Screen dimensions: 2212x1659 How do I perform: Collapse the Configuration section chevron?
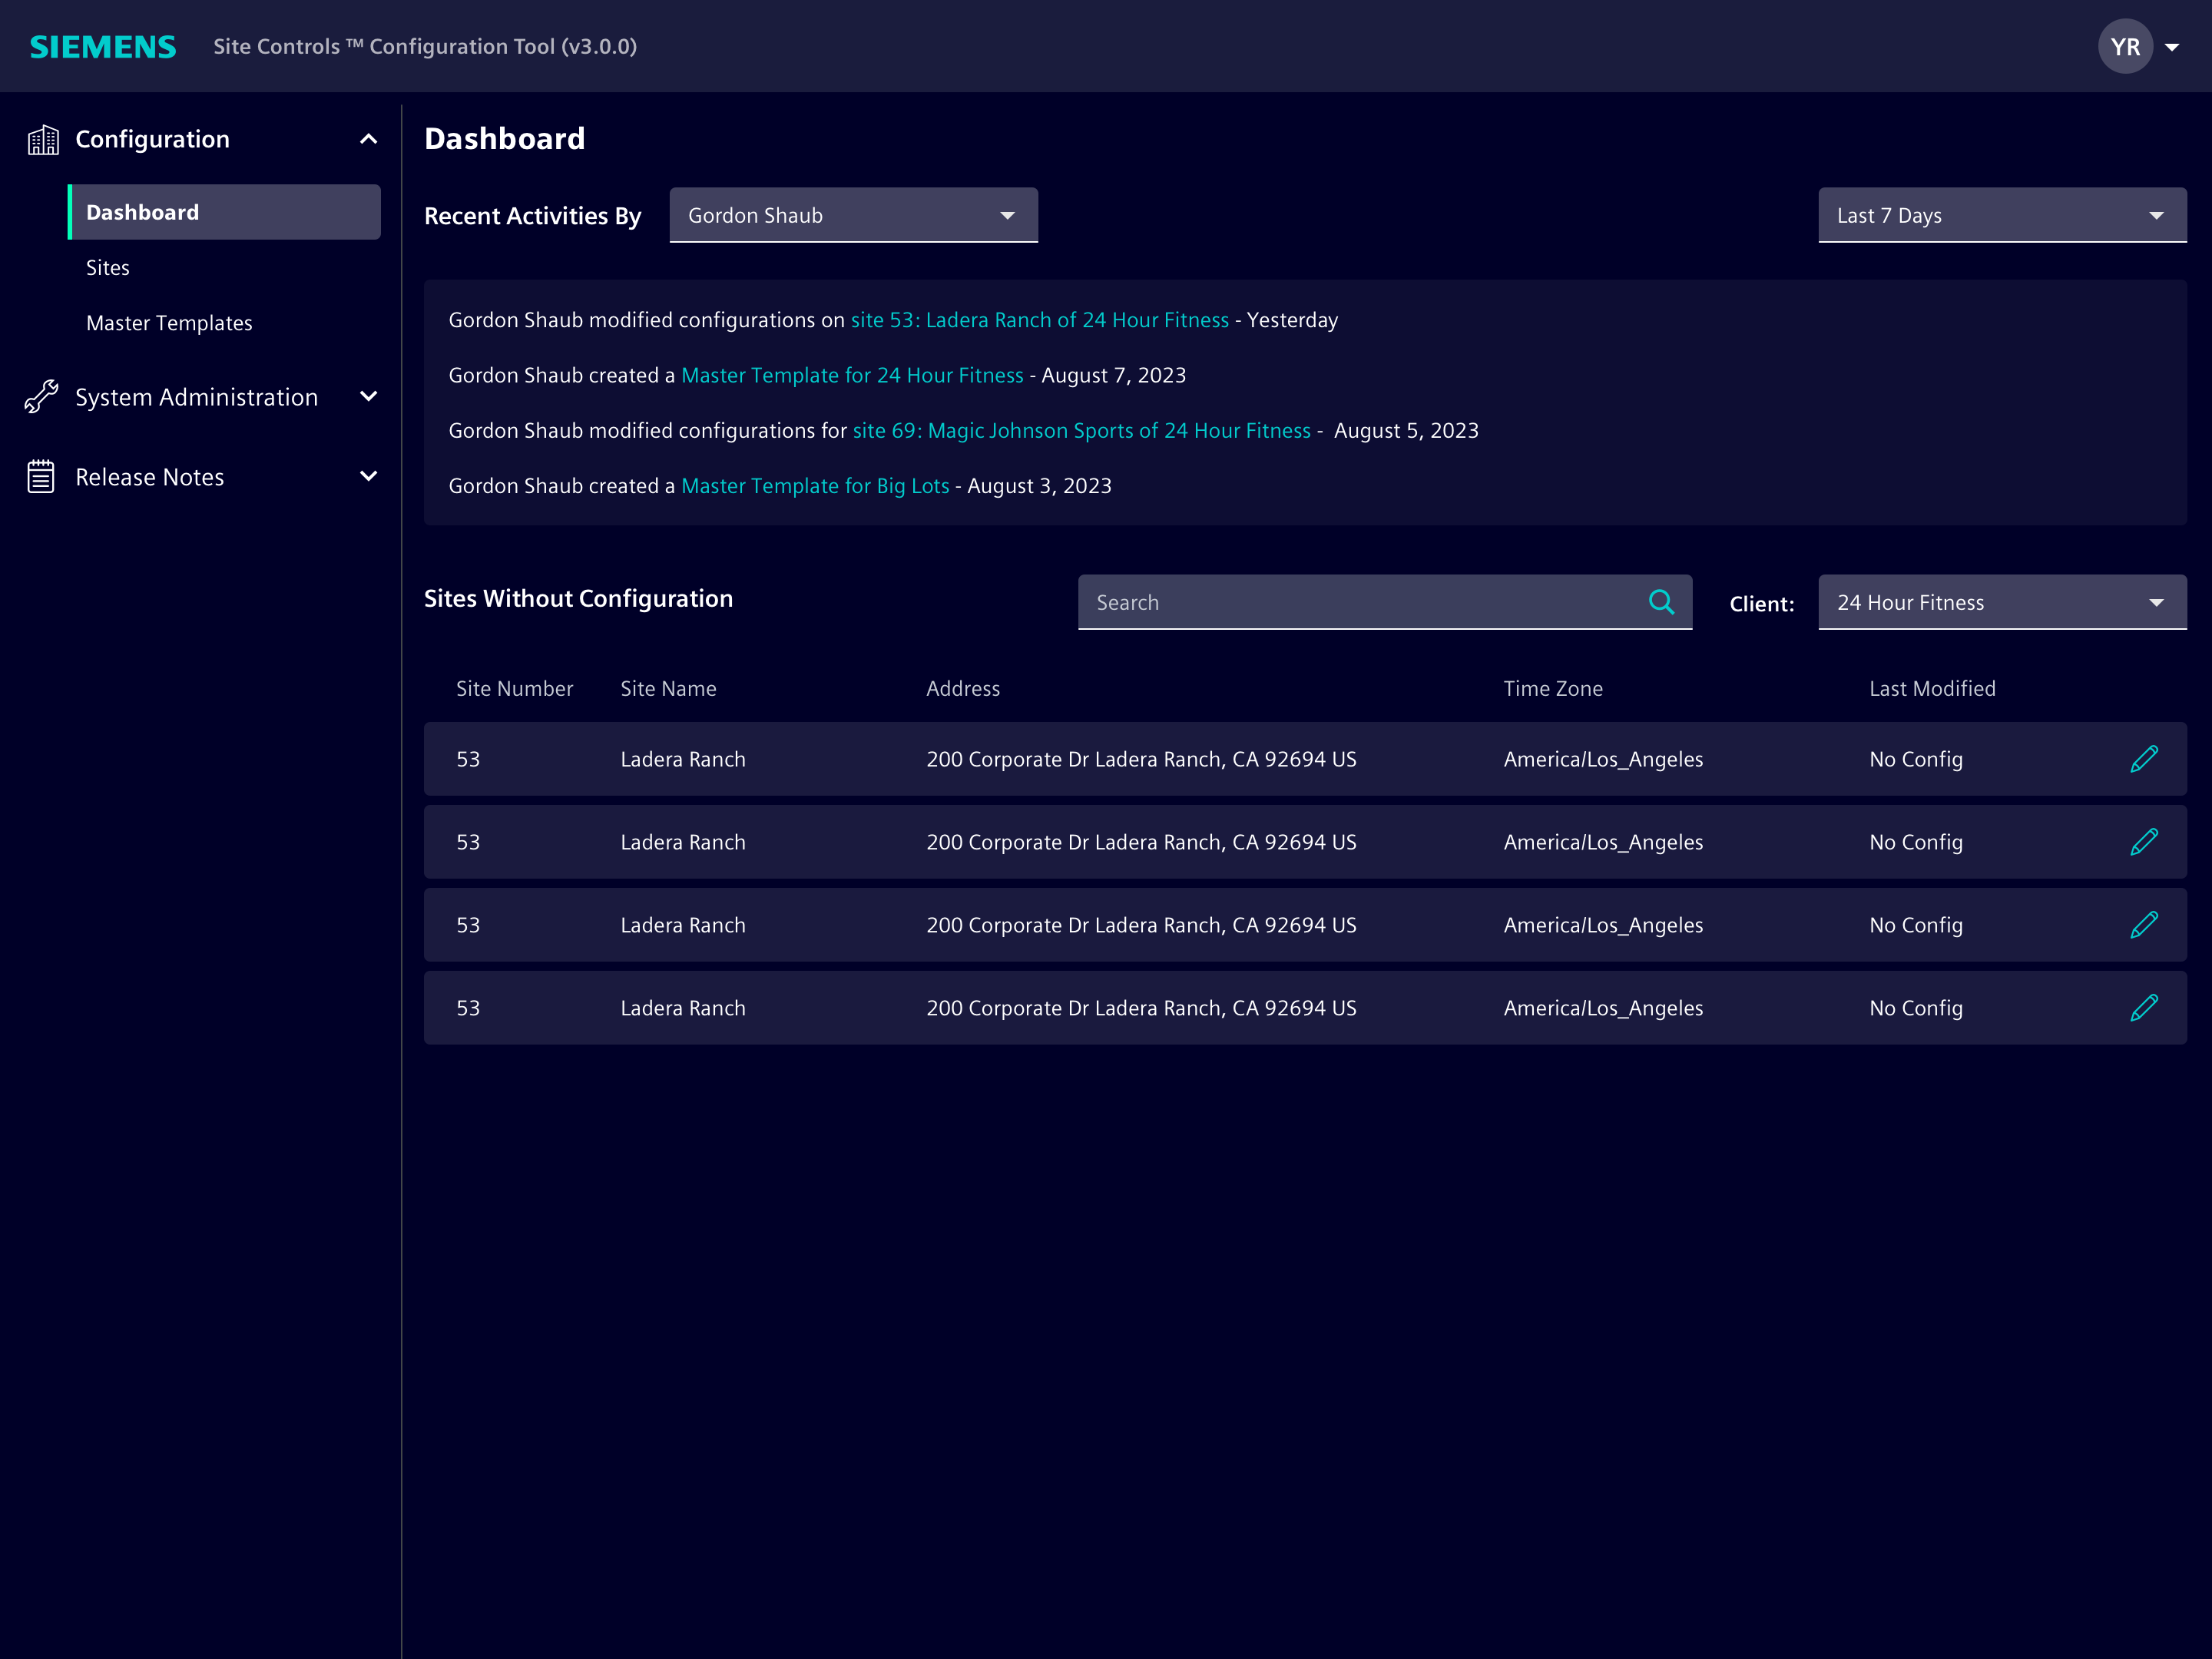[368, 139]
